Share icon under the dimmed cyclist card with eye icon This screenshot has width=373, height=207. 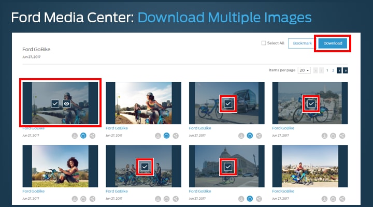tap(92, 136)
